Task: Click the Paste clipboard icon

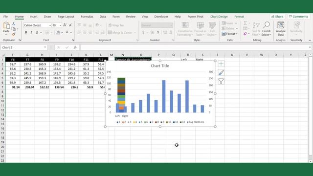Action: click(6, 25)
